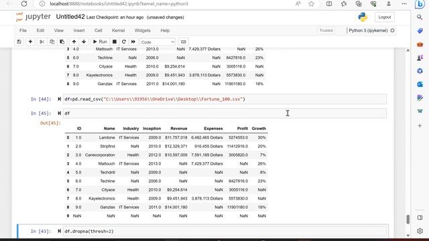Open Bing Copilot sidebar icon

(x=420, y=5)
